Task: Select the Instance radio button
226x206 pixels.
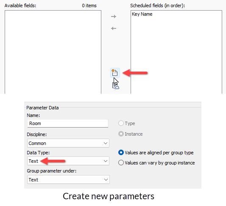Action: (x=121, y=134)
